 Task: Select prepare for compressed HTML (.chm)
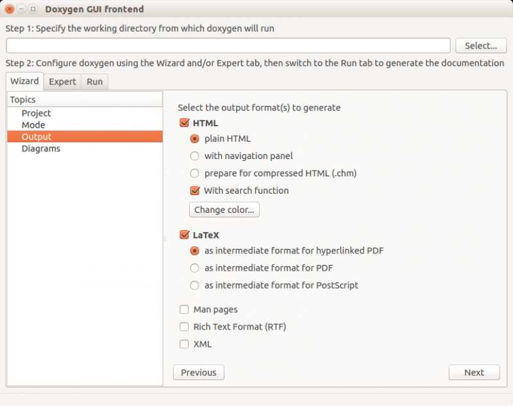(195, 173)
